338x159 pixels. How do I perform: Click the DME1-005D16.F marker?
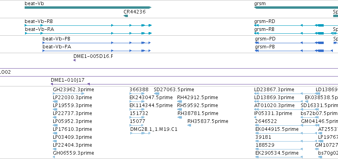tap(74, 60)
